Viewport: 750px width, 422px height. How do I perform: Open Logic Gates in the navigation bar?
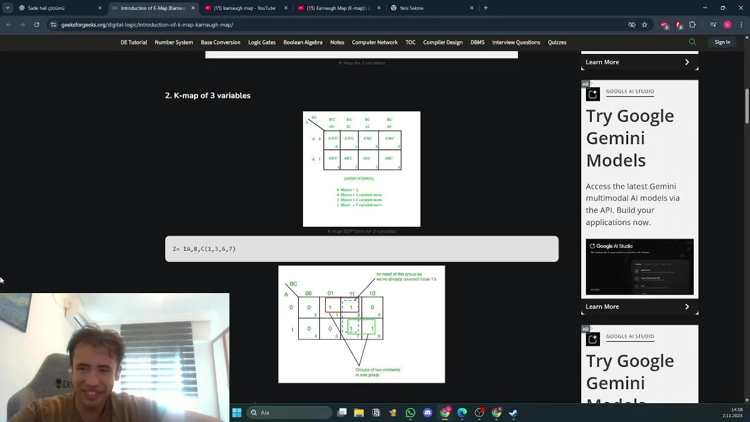click(262, 42)
